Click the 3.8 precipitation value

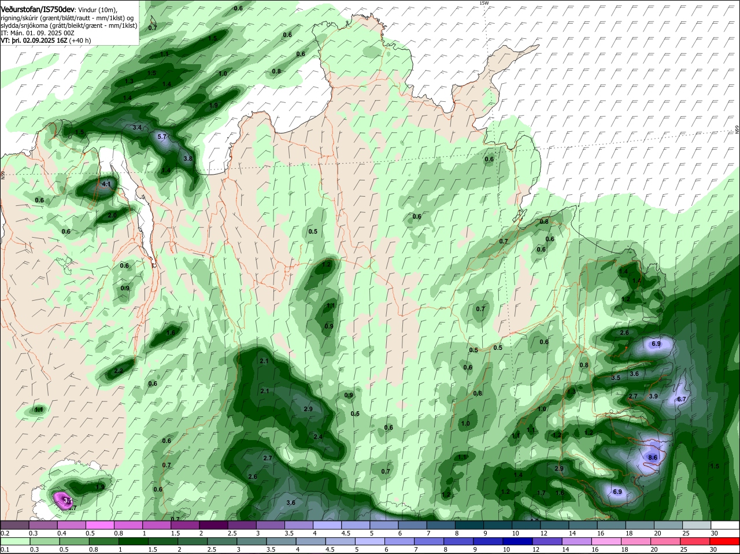[x=188, y=158]
